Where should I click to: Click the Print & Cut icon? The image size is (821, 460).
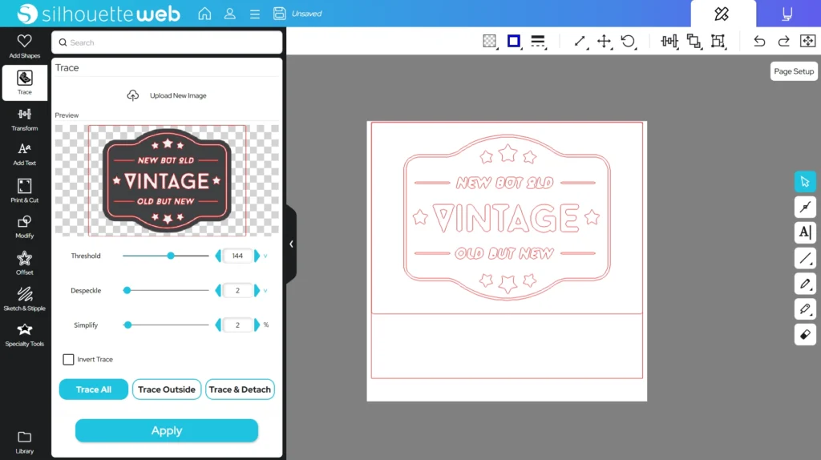pyautogui.click(x=24, y=190)
